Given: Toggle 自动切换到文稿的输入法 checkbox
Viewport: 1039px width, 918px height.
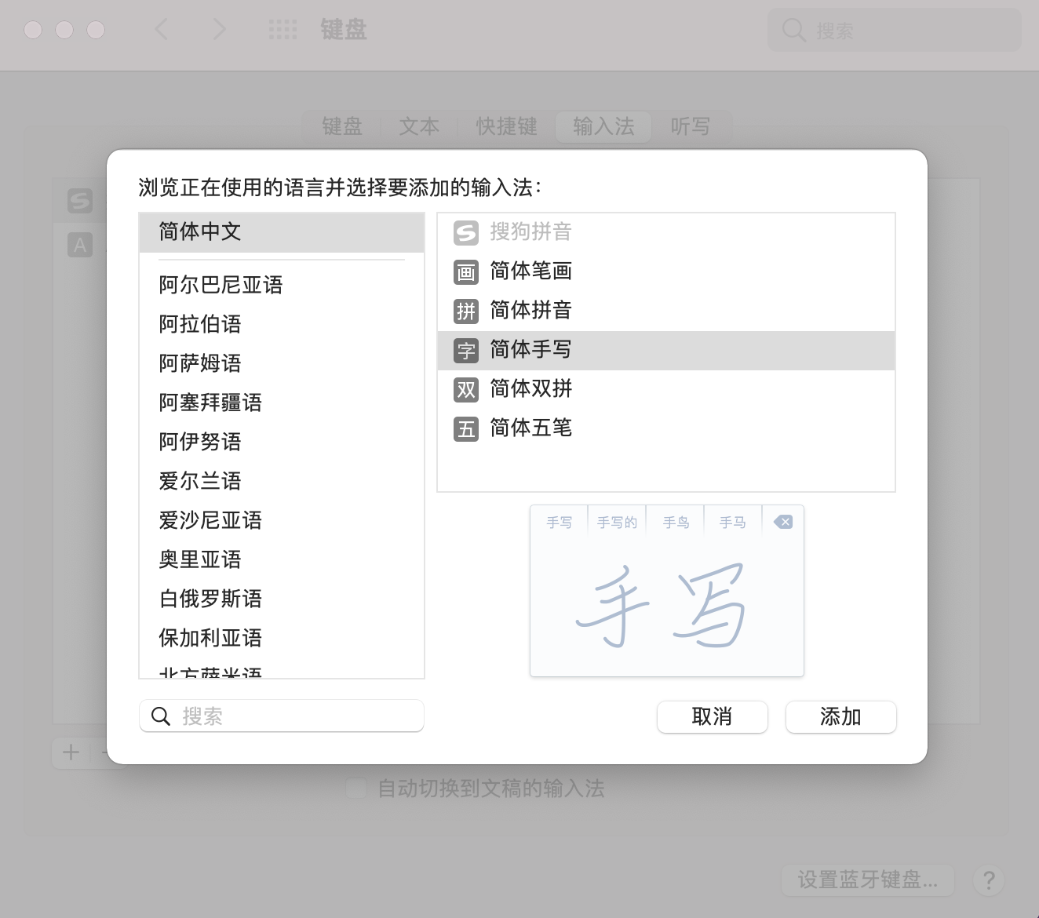Looking at the screenshot, I should 356,789.
